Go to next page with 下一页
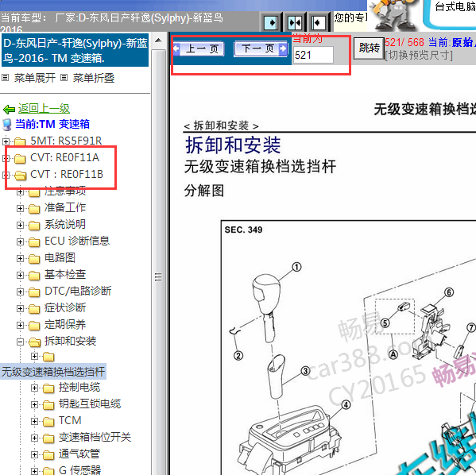 coord(261,49)
